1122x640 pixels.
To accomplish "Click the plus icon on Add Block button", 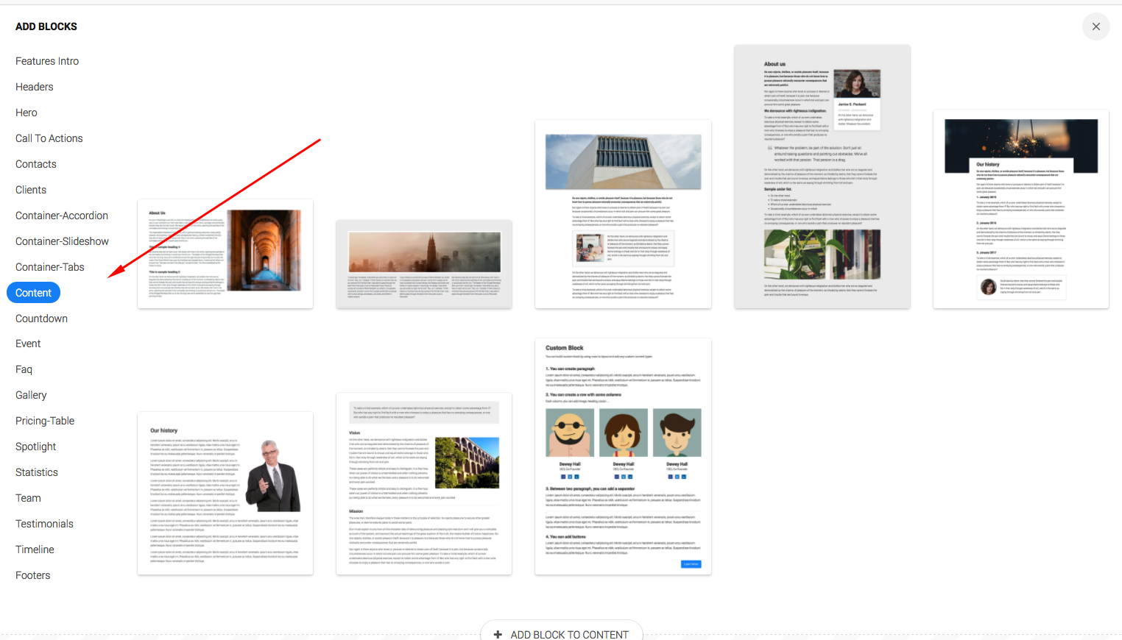I will click(498, 633).
